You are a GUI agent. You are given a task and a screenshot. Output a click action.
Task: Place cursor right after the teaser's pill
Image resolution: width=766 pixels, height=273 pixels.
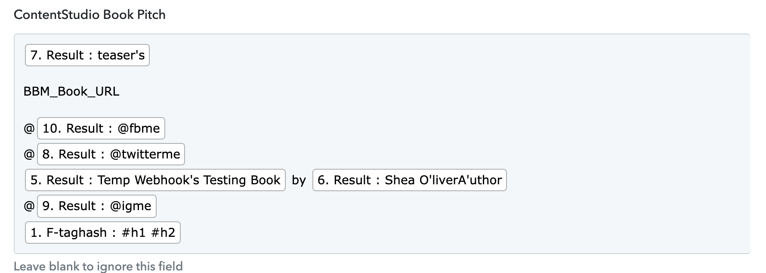152,55
